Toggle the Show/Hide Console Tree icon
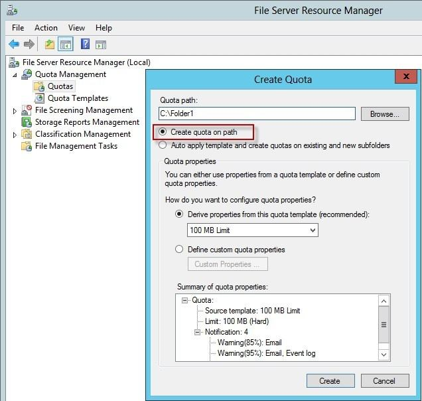The height and width of the screenshot is (401, 422). pyautogui.click(x=66, y=44)
